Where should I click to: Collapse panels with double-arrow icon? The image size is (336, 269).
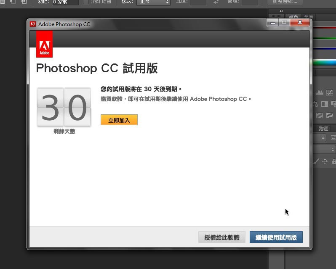point(281,11)
